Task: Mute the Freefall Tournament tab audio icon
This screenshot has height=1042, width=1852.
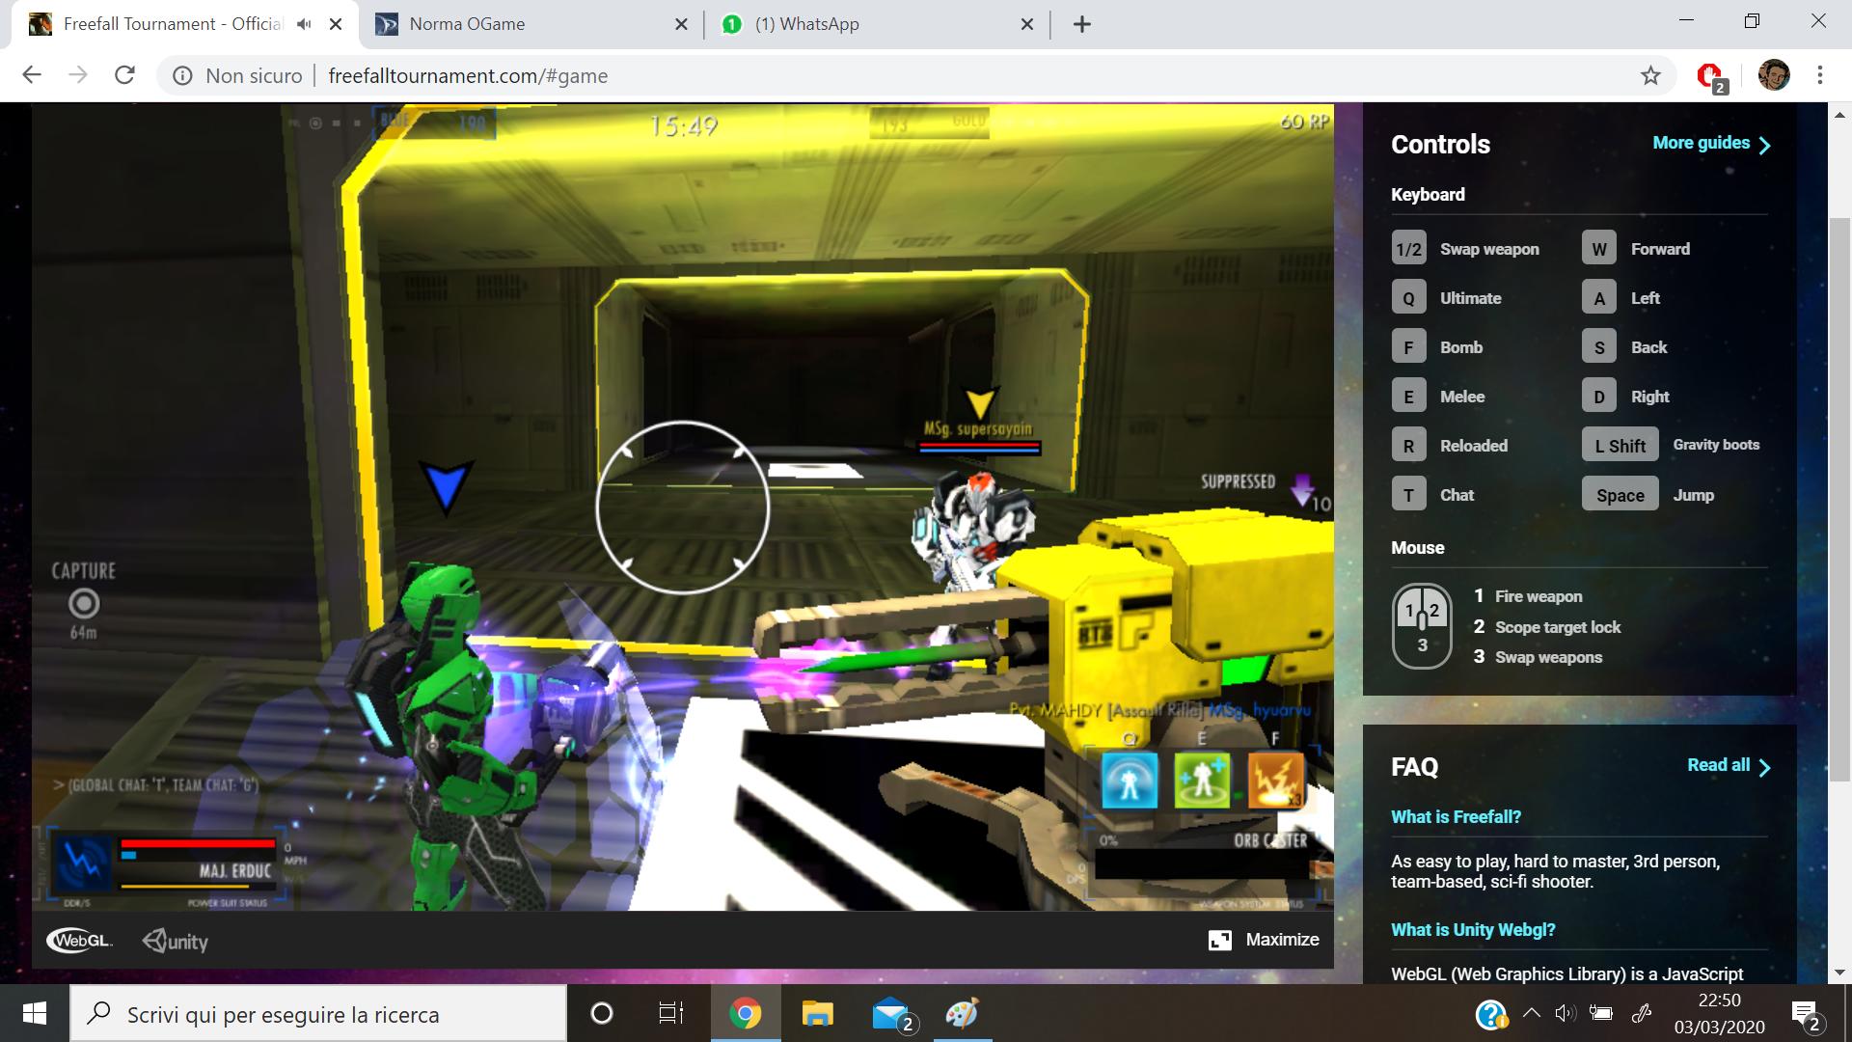Action: 304,24
